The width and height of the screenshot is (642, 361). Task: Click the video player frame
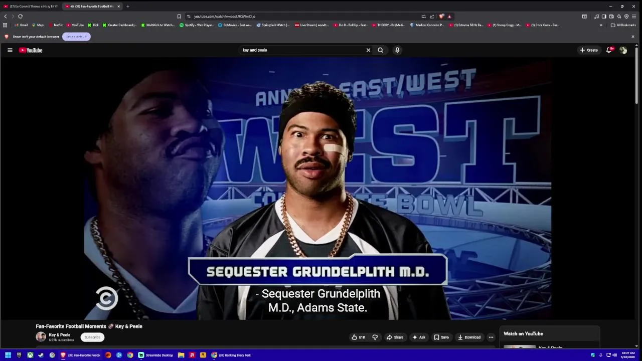pyautogui.click(x=318, y=189)
